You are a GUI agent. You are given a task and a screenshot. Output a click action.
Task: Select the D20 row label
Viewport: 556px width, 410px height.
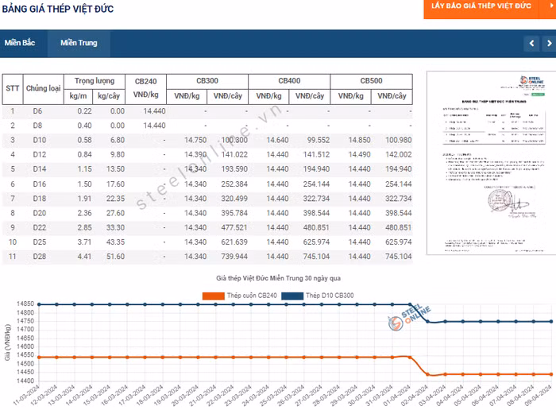coord(40,213)
